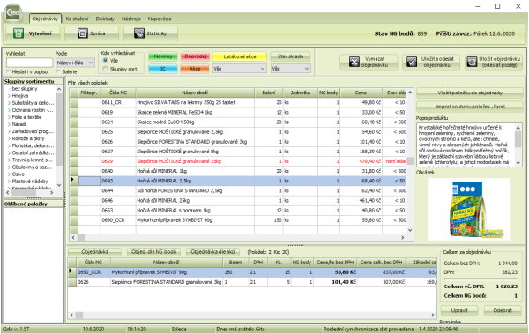Click the product image thumbnail
This screenshot has height=334, width=529.
470,209
